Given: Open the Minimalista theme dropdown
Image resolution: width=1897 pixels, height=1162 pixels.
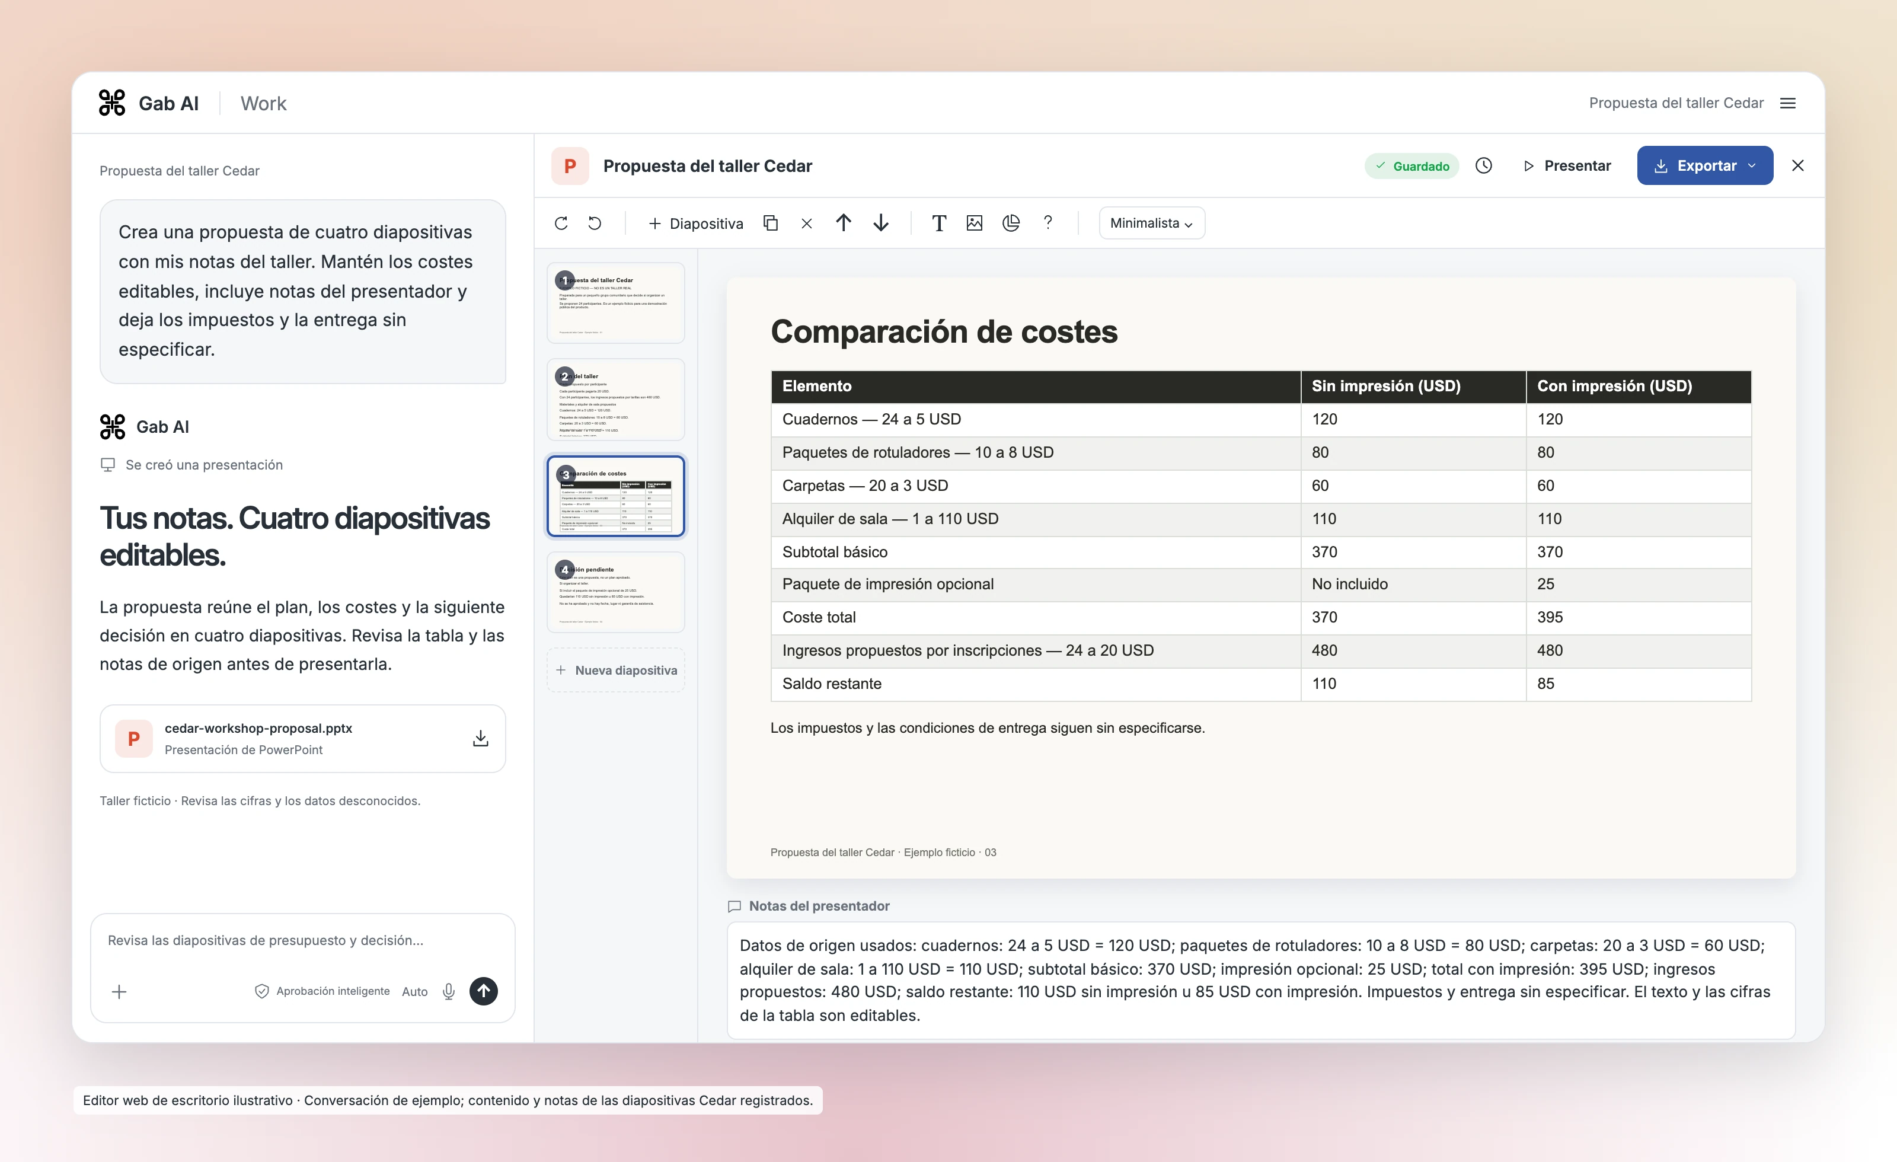Looking at the screenshot, I should click(x=1151, y=224).
